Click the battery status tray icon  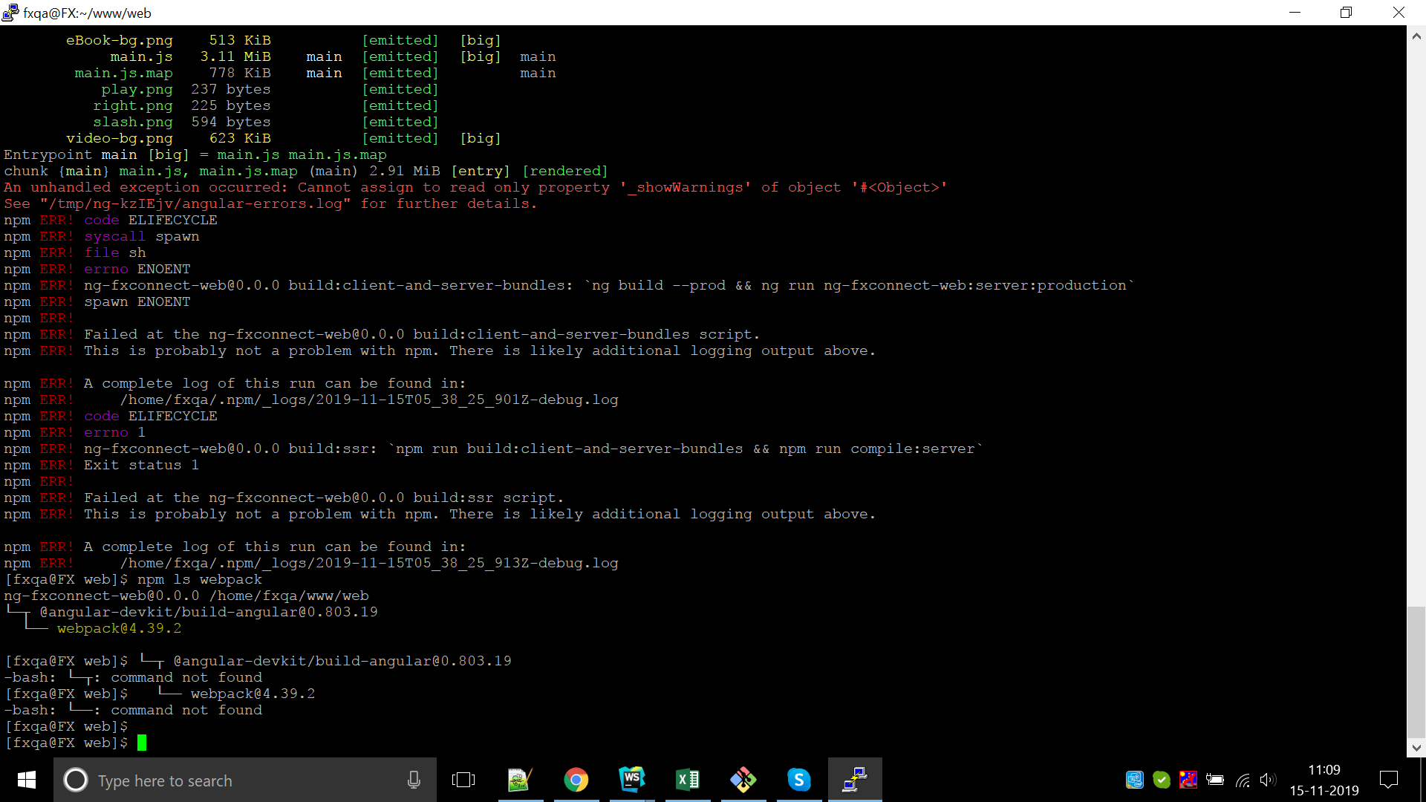click(1215, 780)
